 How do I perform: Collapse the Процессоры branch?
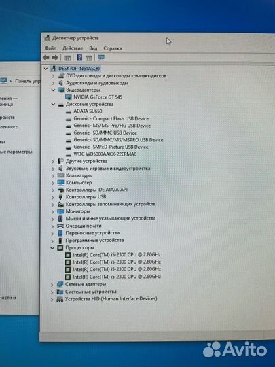click(52, 248)
